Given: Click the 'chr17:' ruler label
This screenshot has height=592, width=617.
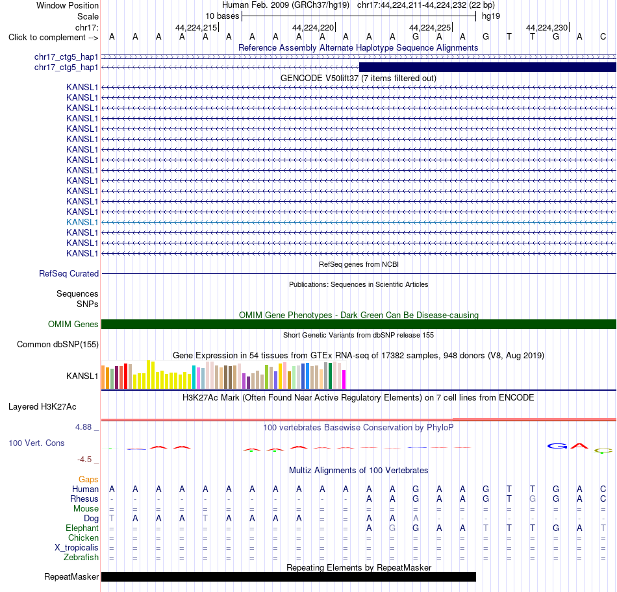Looking at the screenshot, I should [86, 27].
